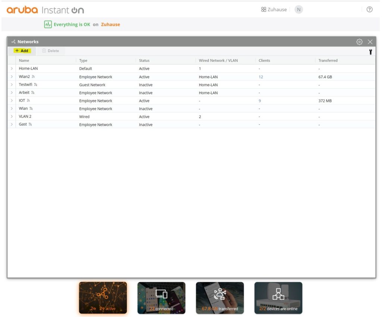Expand the Wlan2 network row

pyautogui.click(x=12, y=77)
